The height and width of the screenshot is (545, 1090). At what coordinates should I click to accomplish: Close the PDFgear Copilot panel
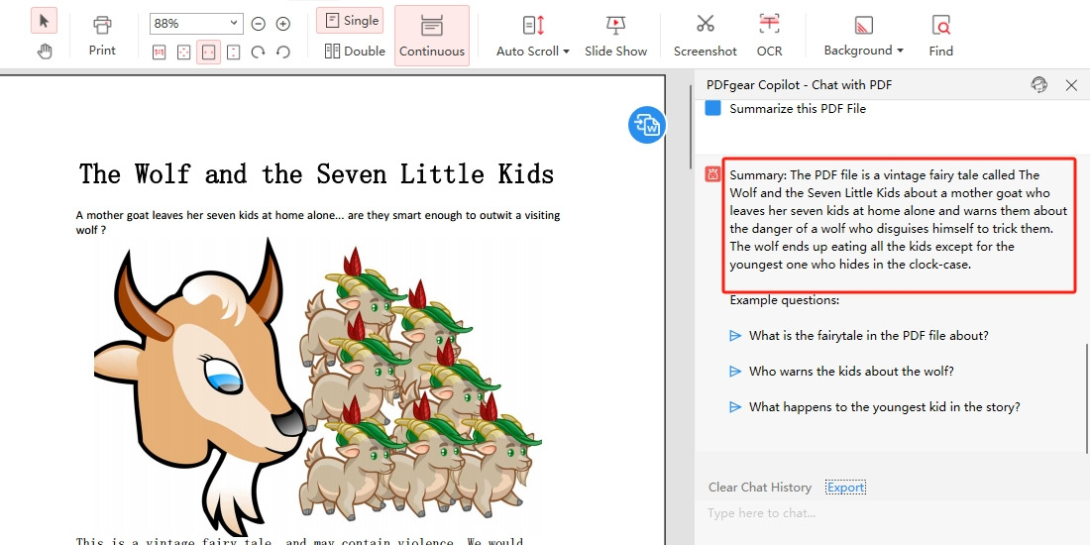click(1071, 85)
